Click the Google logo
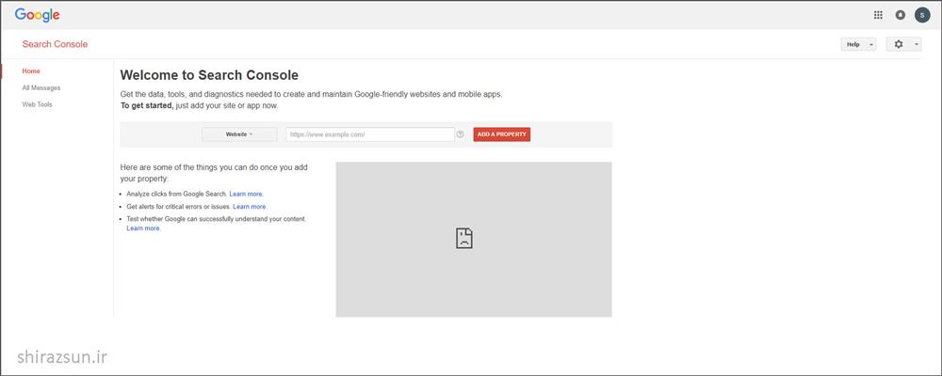The height and width of the screenshot is (376, 942). click(x=38, y=15)
